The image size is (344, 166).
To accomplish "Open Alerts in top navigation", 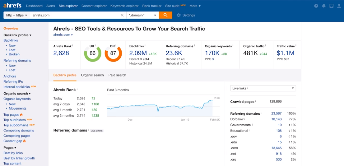I will point(51,6).
